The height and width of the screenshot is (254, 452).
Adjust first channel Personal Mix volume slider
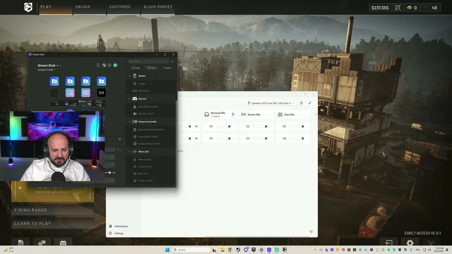coord(224,126)
